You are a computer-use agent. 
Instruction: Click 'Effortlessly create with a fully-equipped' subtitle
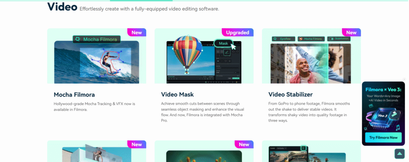point(149,9)
